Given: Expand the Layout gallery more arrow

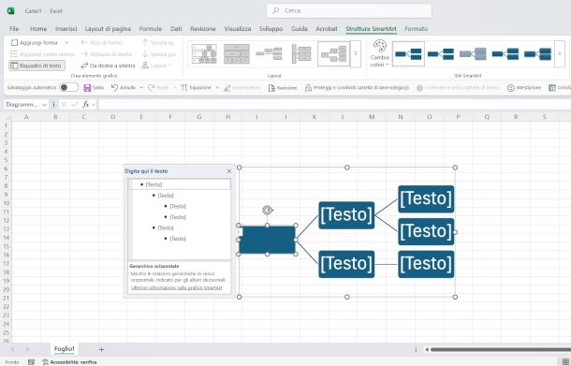Looking at the screenshot, I should (x=356, y=54).
